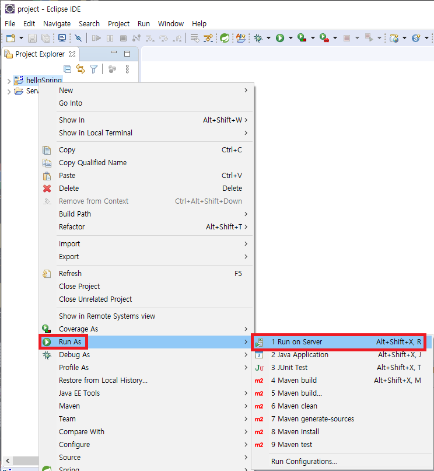The image size is (434, 471).
Task: Toggle Link with Editor in Project Explorer
Action: tap(80, 69)
